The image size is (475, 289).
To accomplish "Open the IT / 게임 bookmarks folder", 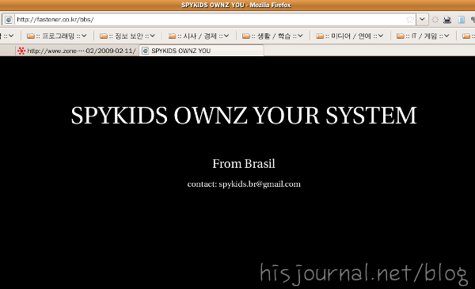I will 423,36.
